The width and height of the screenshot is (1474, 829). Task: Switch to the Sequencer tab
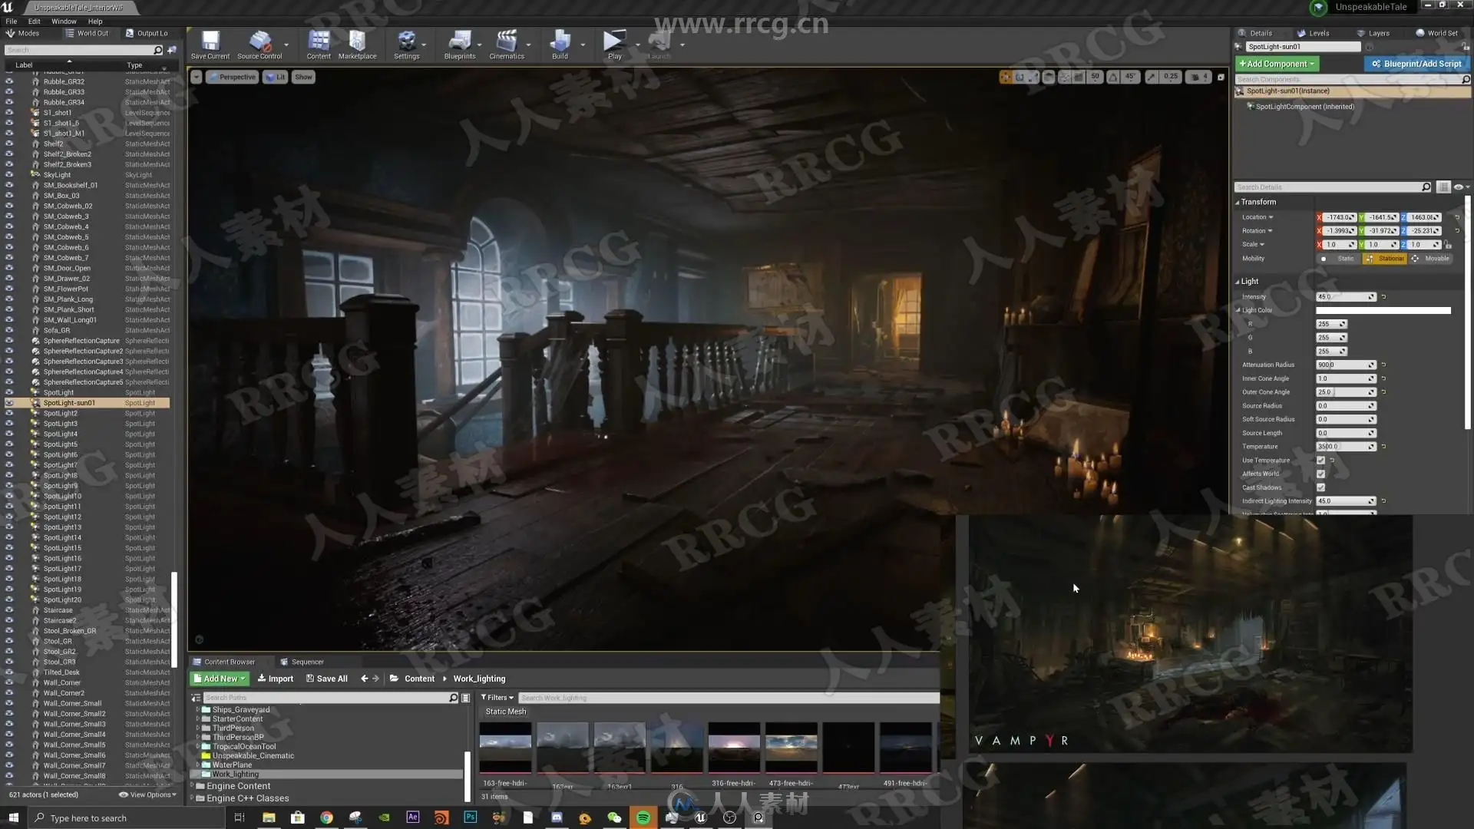click(306, 662)
